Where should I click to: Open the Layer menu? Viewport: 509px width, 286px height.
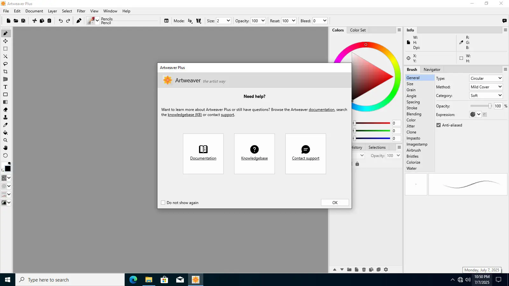(x=52, y=11)
